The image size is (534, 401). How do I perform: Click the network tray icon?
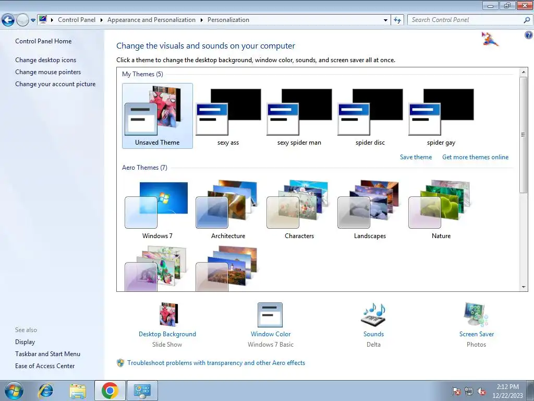tap(469, 391)
